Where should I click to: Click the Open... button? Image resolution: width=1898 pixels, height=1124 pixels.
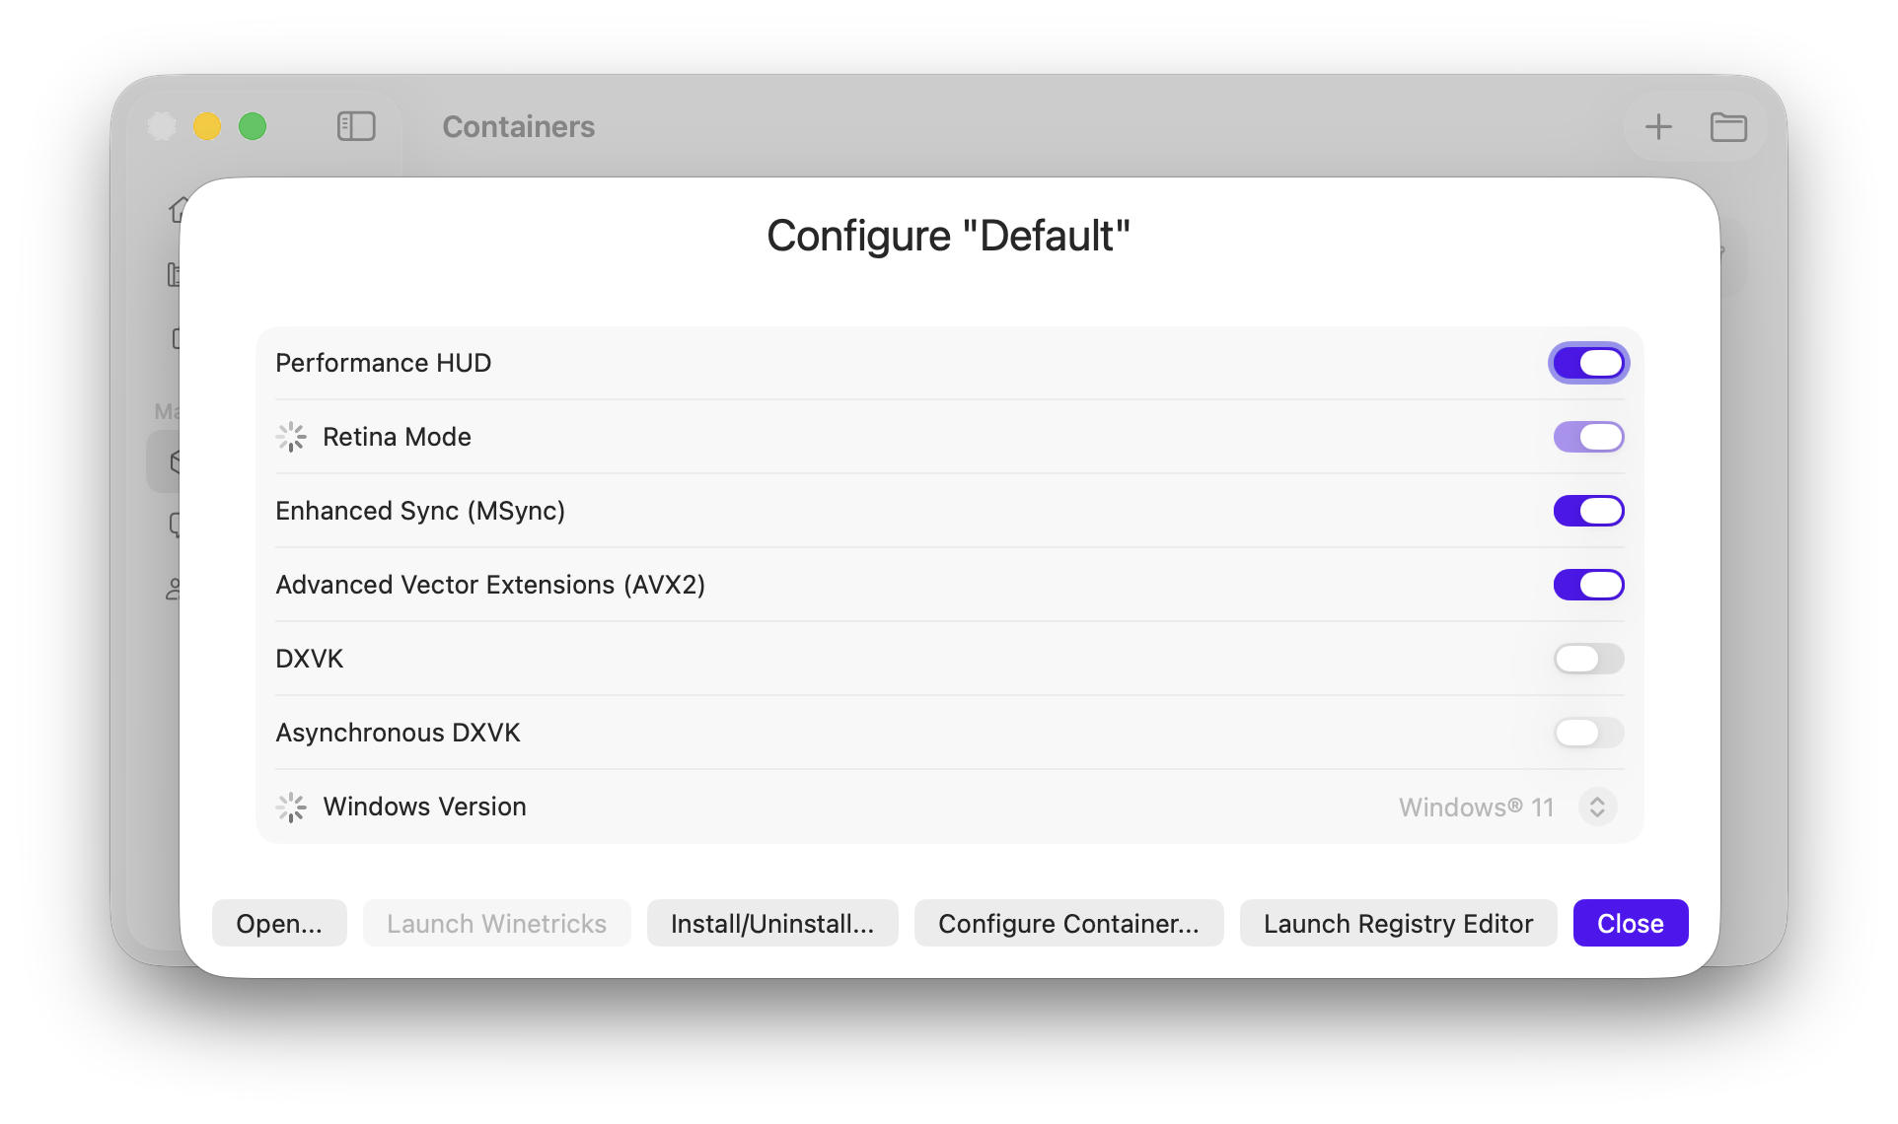pyautogui.click(x=279, y=923)
